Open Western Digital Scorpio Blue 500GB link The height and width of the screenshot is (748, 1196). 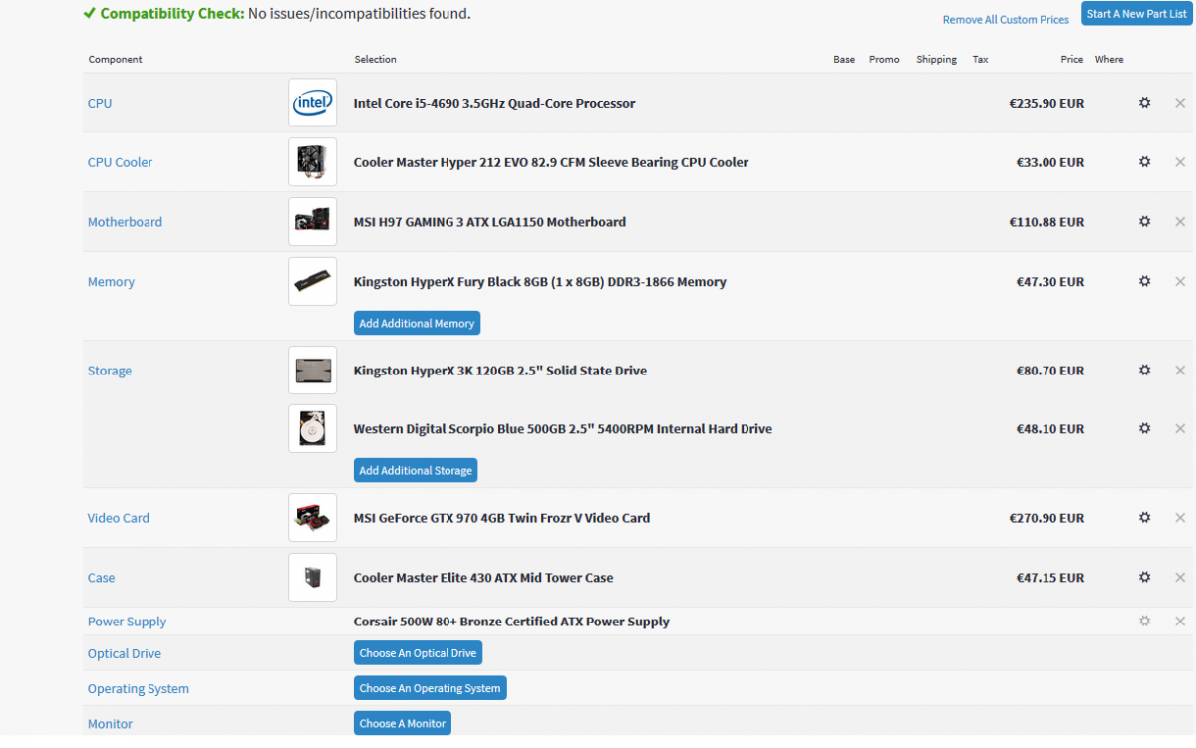pos(563,429)
